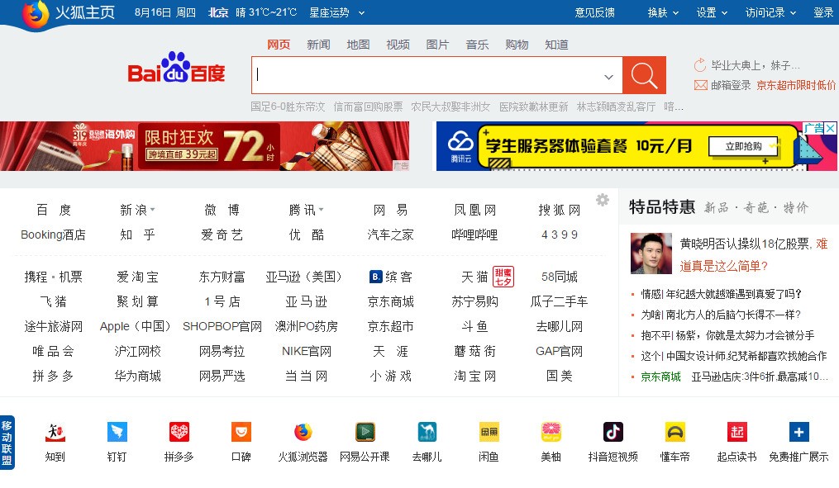Open the 起点读书 app icon
The image size is (839, 488).
(737, 433)
